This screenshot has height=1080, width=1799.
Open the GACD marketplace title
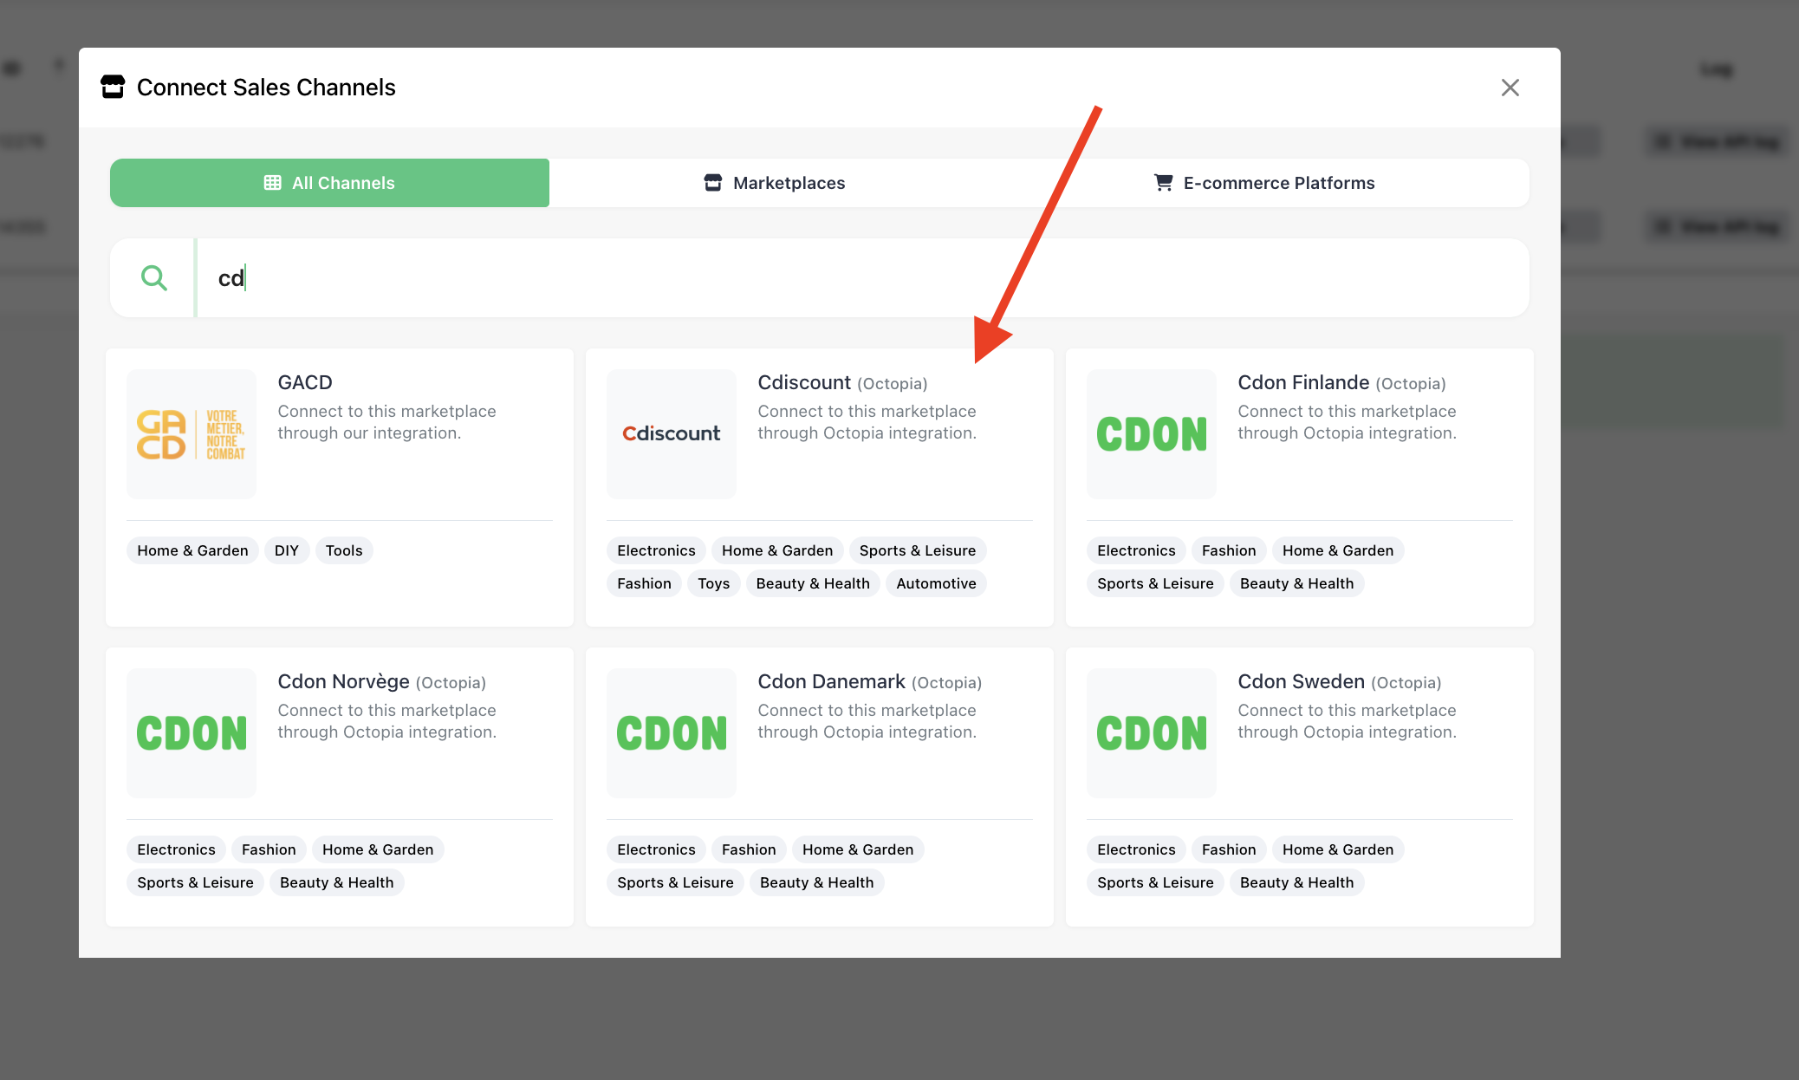[305, 383]
